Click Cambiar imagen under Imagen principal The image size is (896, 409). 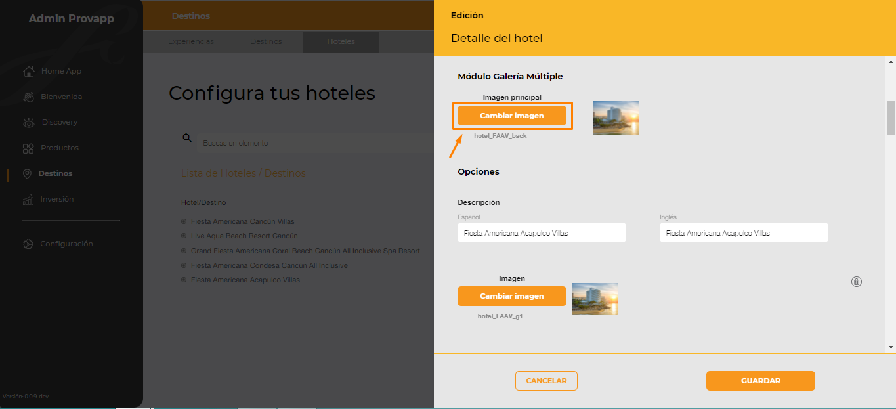point(512,116)
